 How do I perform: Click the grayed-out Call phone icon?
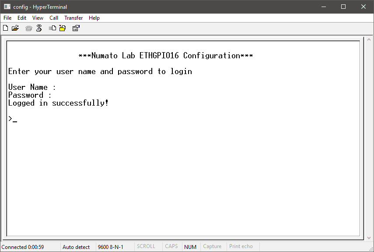29,28
